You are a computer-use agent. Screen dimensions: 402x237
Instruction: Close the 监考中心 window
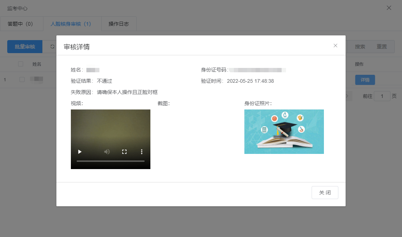[x=389, y=8]
